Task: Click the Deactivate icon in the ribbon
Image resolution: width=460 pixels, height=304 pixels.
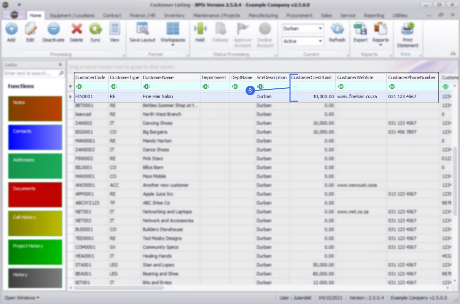Action: pos(53,29)
